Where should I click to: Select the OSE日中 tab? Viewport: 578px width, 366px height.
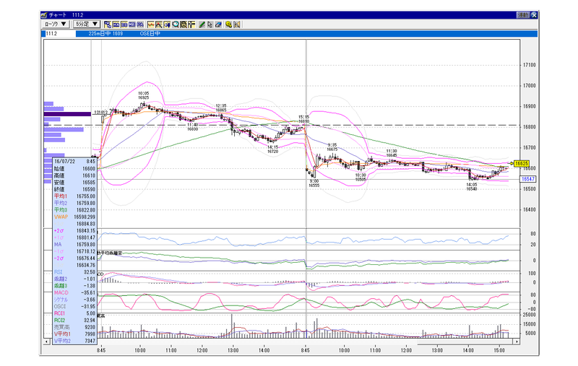coord(150,33)
